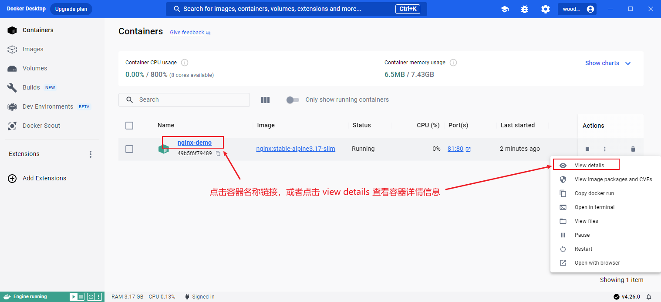
Task: Click version v4.26.0 check indicator
Action: [627, 297]
